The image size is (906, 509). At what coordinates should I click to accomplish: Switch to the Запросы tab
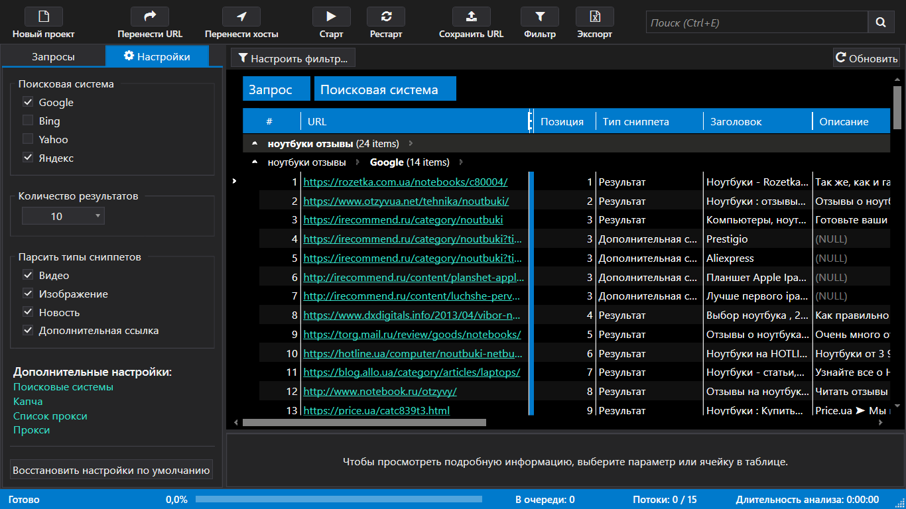coord(53,56)
